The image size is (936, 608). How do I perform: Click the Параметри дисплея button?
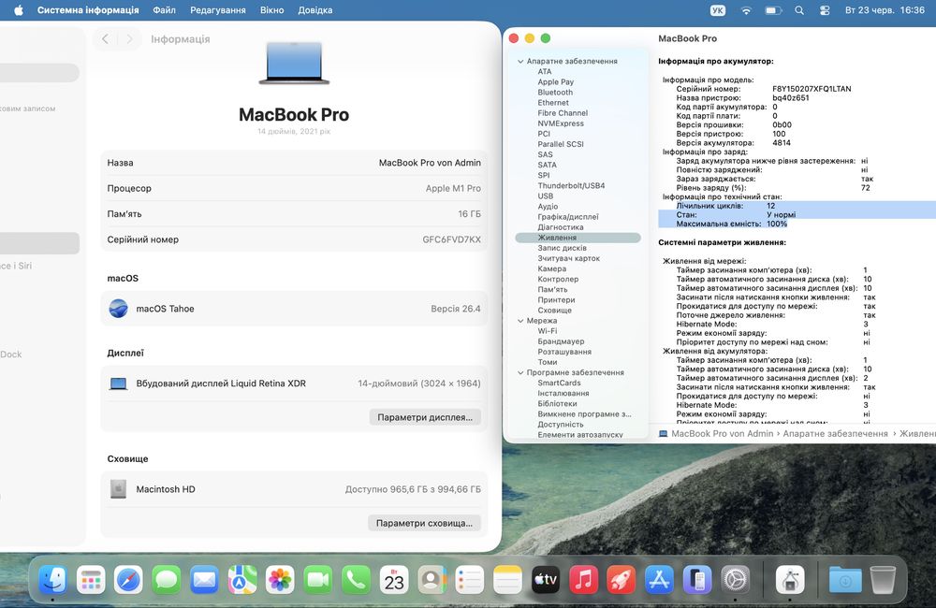pos(425,417)
